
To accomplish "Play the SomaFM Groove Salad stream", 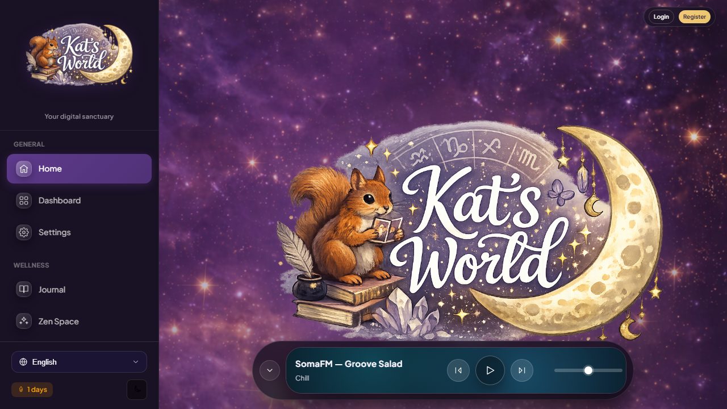I will click(x=490, y=370).
